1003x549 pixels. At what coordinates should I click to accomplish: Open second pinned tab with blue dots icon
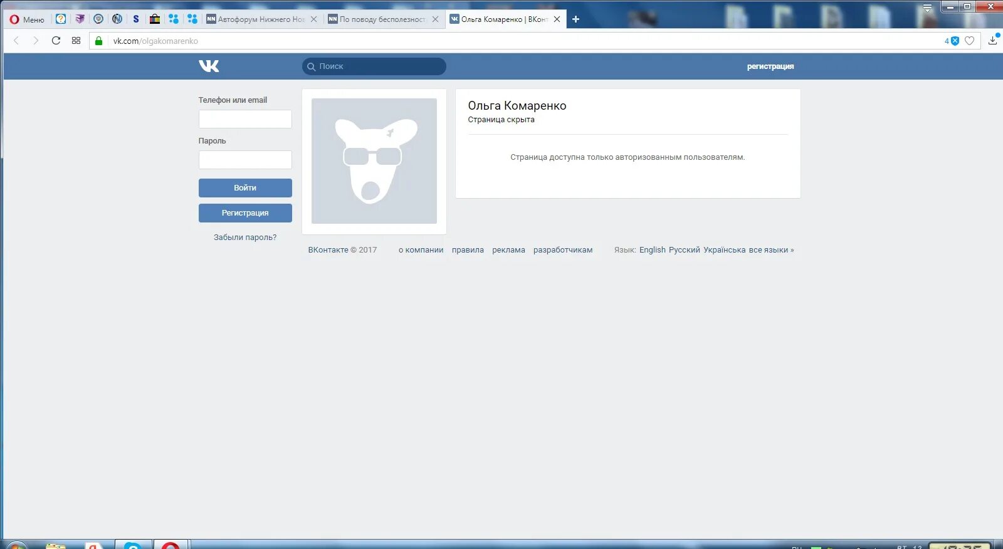pyautogui.click(x=192, y=19)
